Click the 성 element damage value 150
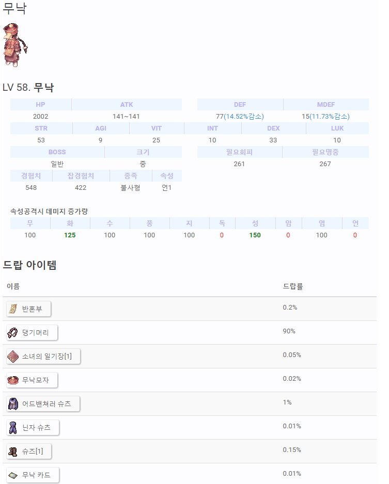This screenshot has width=389, height=484. point(255,235)
